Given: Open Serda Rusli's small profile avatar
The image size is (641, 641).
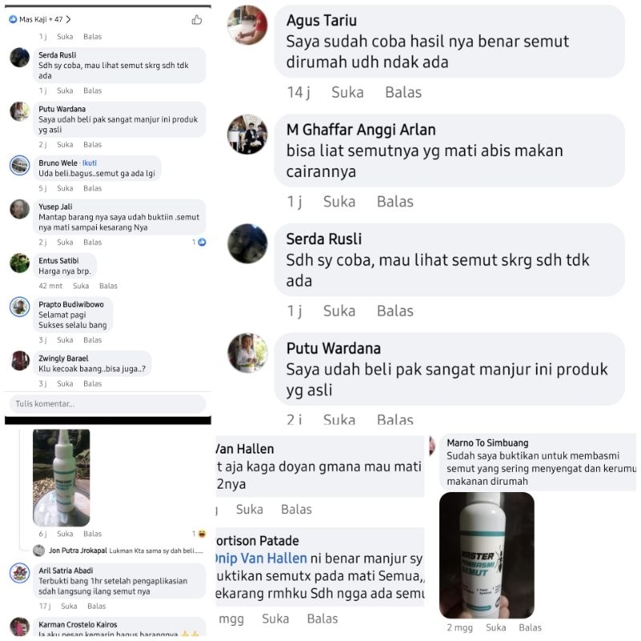Looking at the screenshot, I should tap(19, 57).
